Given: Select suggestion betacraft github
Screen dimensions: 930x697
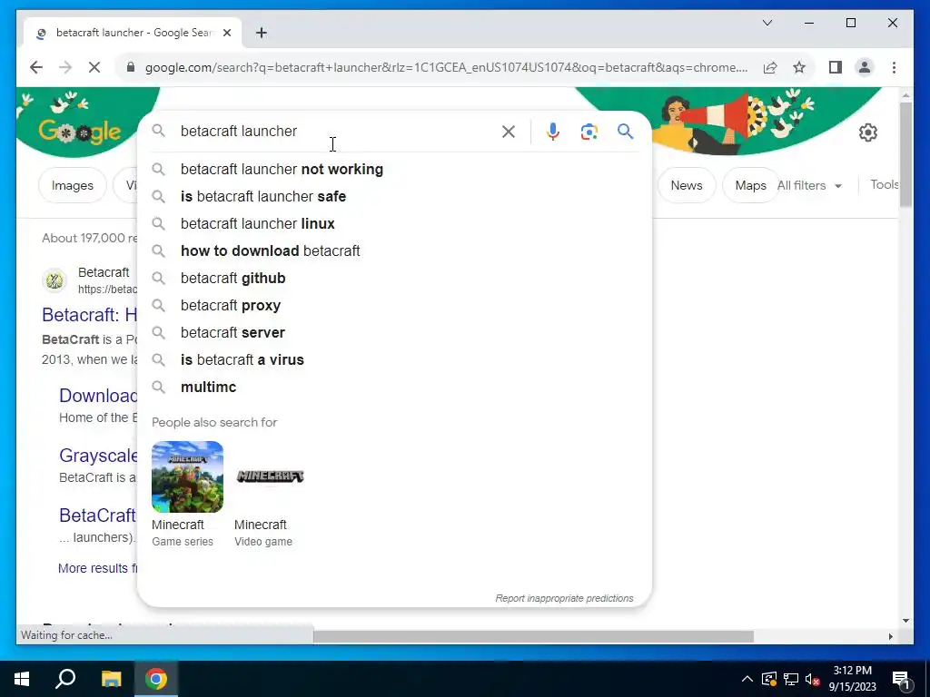Looking at the screenshot, I should point(394,279).
